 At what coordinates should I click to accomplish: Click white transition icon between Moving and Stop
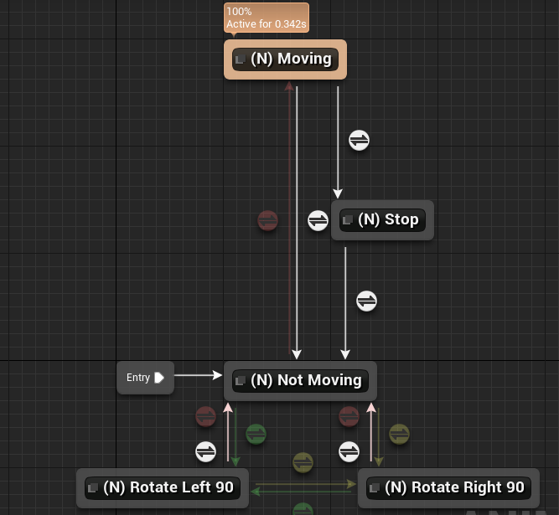(359, 140)
